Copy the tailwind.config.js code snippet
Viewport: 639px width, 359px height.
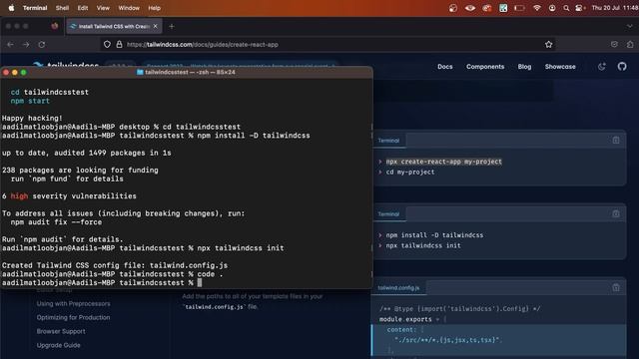point(616,288)
